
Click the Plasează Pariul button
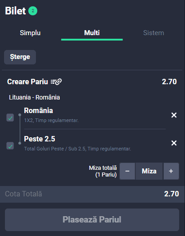[x=92, y=220]
